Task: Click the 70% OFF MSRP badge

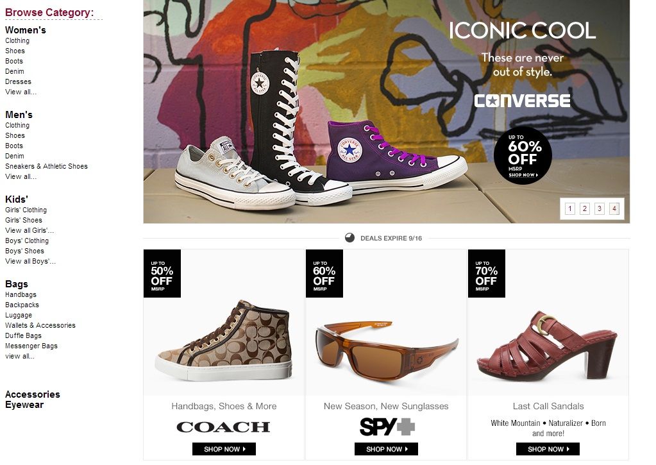Action: tap(486, 273)
